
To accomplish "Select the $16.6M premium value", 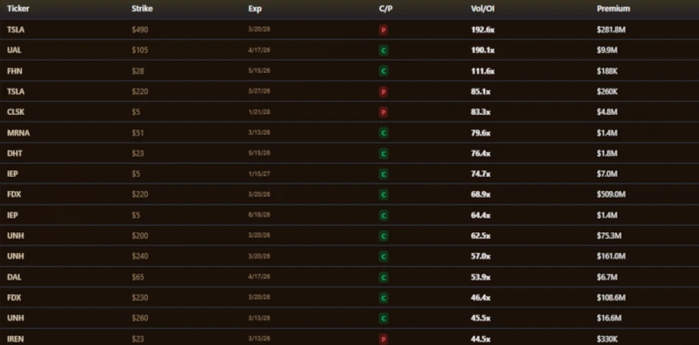I will pos(609,318).
